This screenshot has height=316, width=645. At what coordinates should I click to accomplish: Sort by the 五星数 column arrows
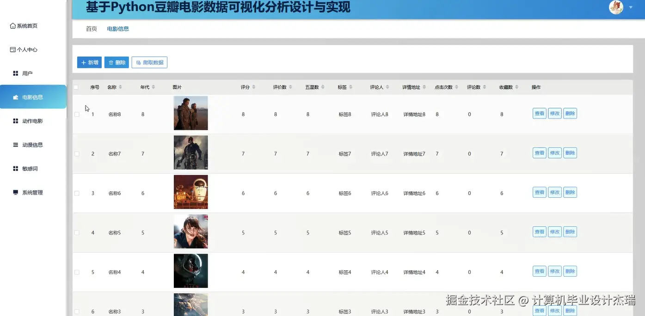pos(323,87)
